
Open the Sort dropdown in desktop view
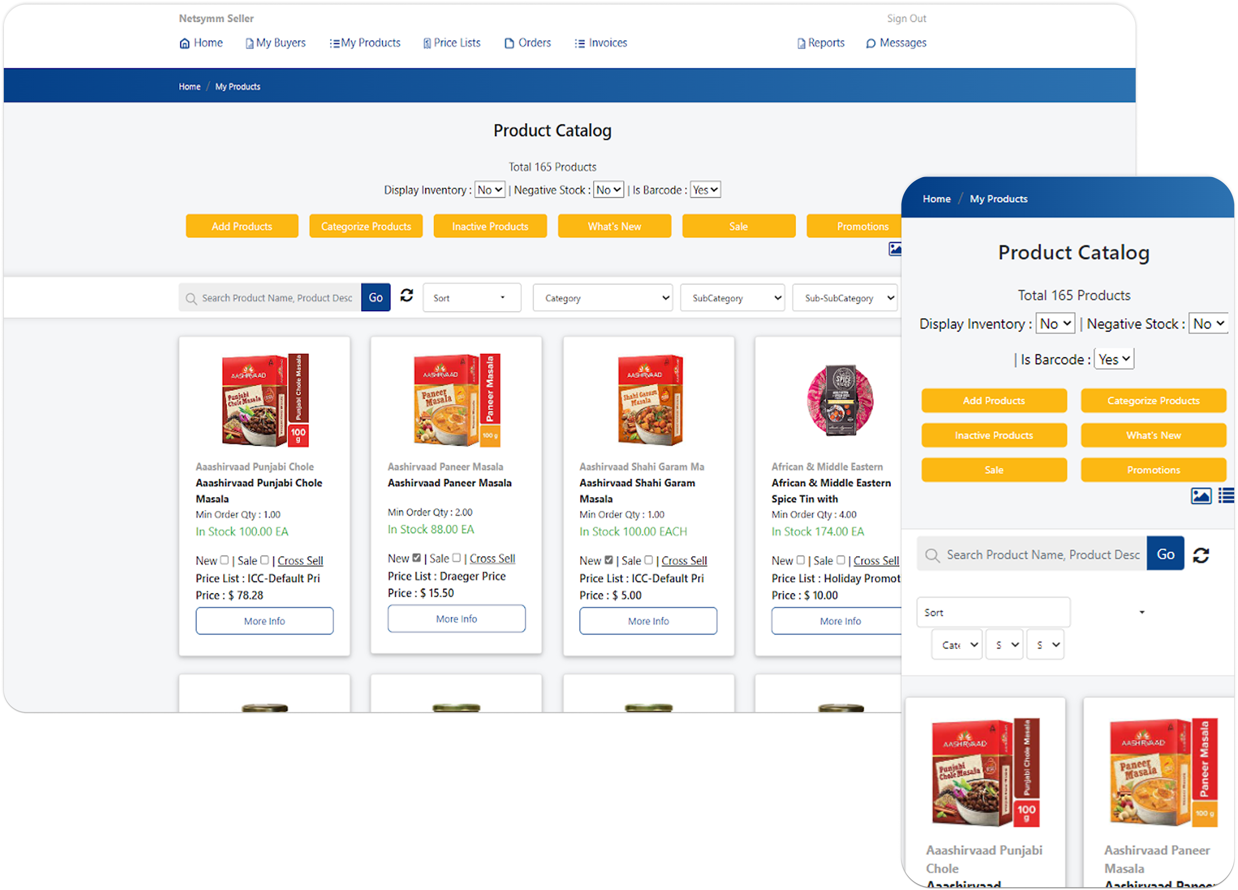point(472,298)
